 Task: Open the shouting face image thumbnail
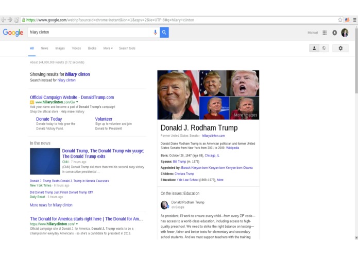tap(243, 83)
